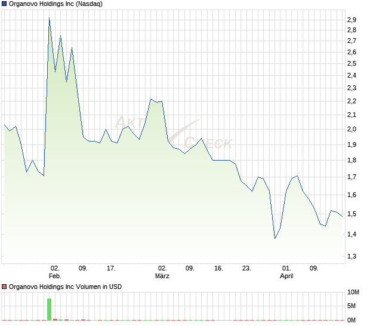Click the 'April' month label
The width and height of the screenshot is (370, 326).
point(286,276)
